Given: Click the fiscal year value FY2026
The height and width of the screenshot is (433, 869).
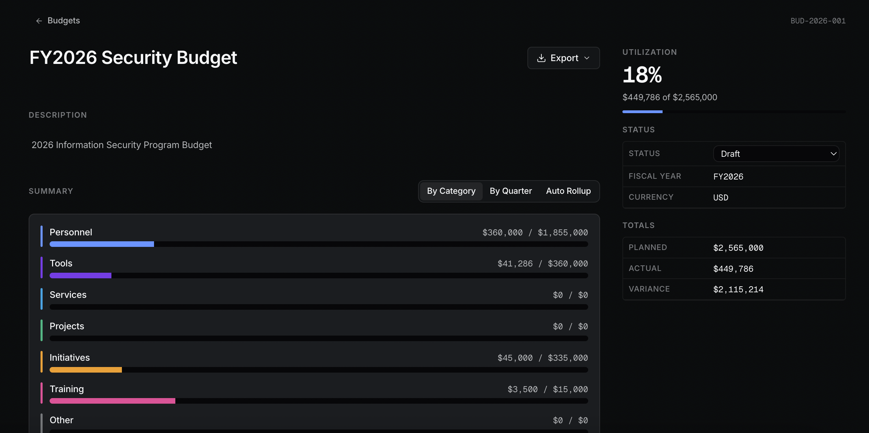Looking at the screenshot, I should click(728, 177).
